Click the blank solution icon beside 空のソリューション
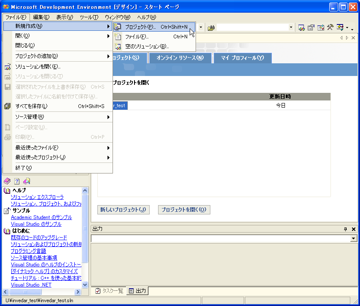 tap(118, 46)
